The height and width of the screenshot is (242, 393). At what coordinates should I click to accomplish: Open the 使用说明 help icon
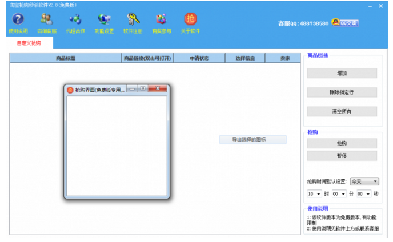(x=18, y=19)
